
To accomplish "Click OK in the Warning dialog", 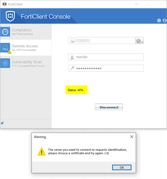I will point(122,168).
